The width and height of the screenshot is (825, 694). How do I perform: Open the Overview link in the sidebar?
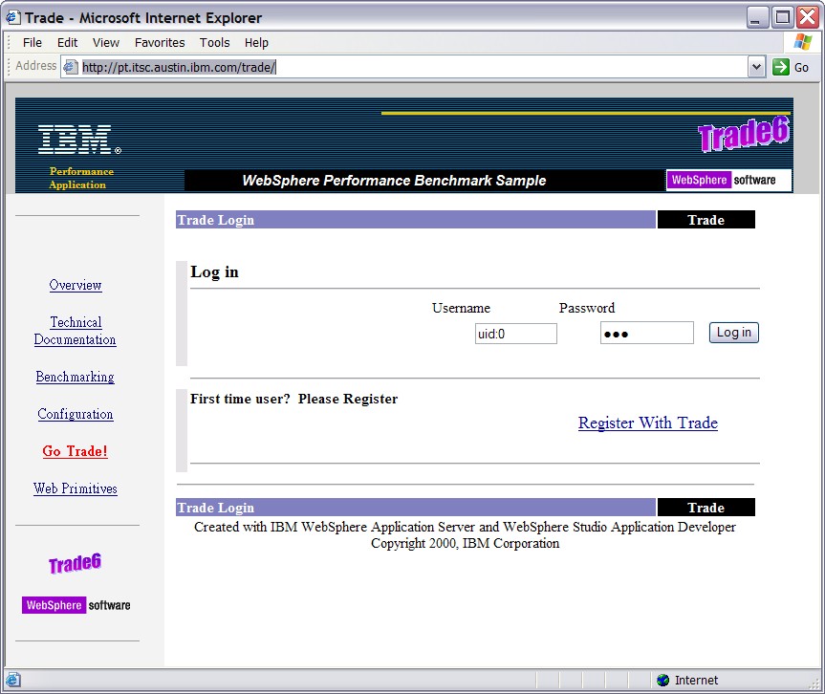[x=76, y=285]
